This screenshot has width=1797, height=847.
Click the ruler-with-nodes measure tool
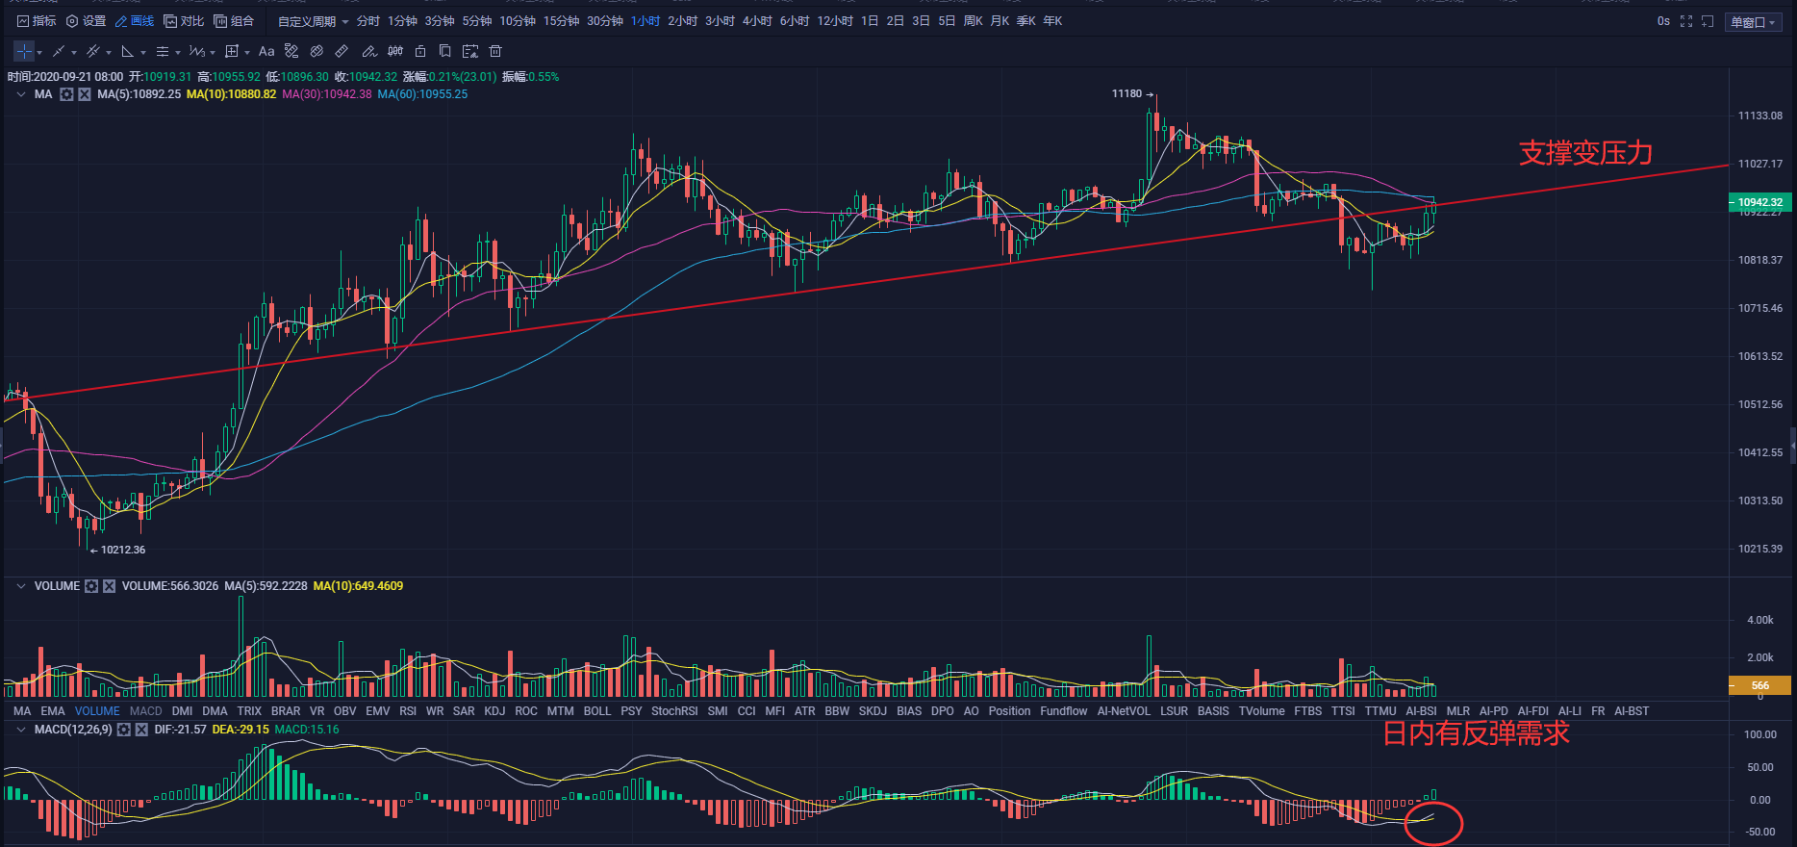(x=291, y=51)
